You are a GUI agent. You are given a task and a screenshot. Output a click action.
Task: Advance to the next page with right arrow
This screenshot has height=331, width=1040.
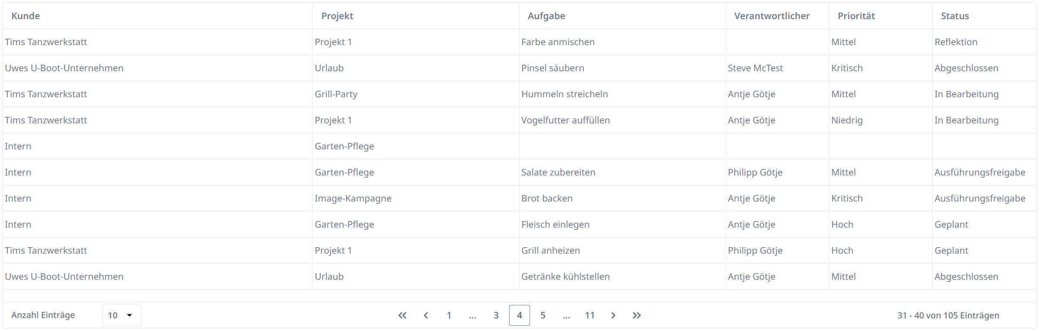(x=613, y=315)
